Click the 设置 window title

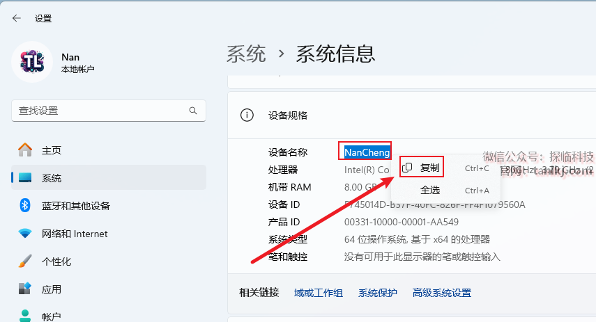[x=43, y=19]
